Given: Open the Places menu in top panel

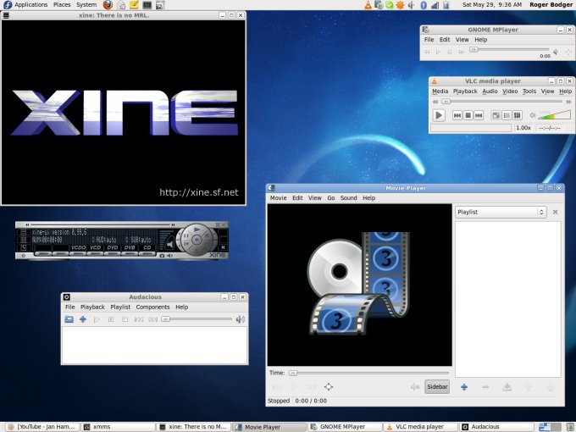Looking at the screenshot, I should 62,5.
